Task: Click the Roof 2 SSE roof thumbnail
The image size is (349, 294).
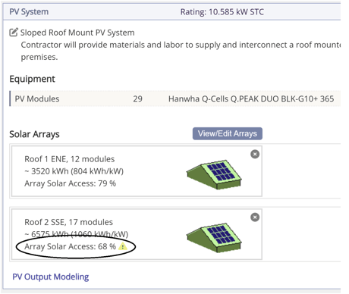Action: pyautogui.click(x=214, y=237)
